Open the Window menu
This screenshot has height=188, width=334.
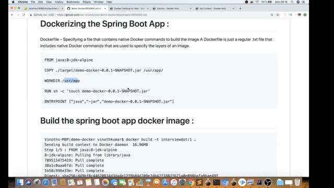pyautogui.click(x=99, y=2)
